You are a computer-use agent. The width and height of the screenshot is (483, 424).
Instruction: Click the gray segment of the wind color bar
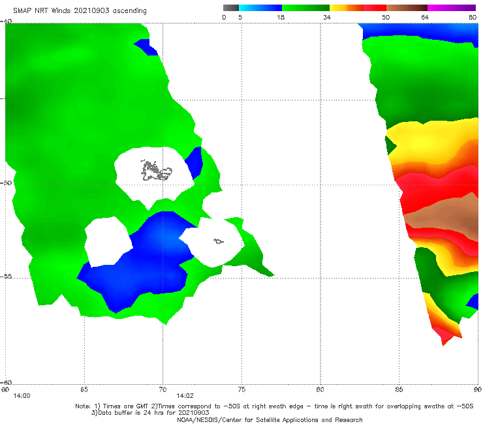(x=231, y=8)
